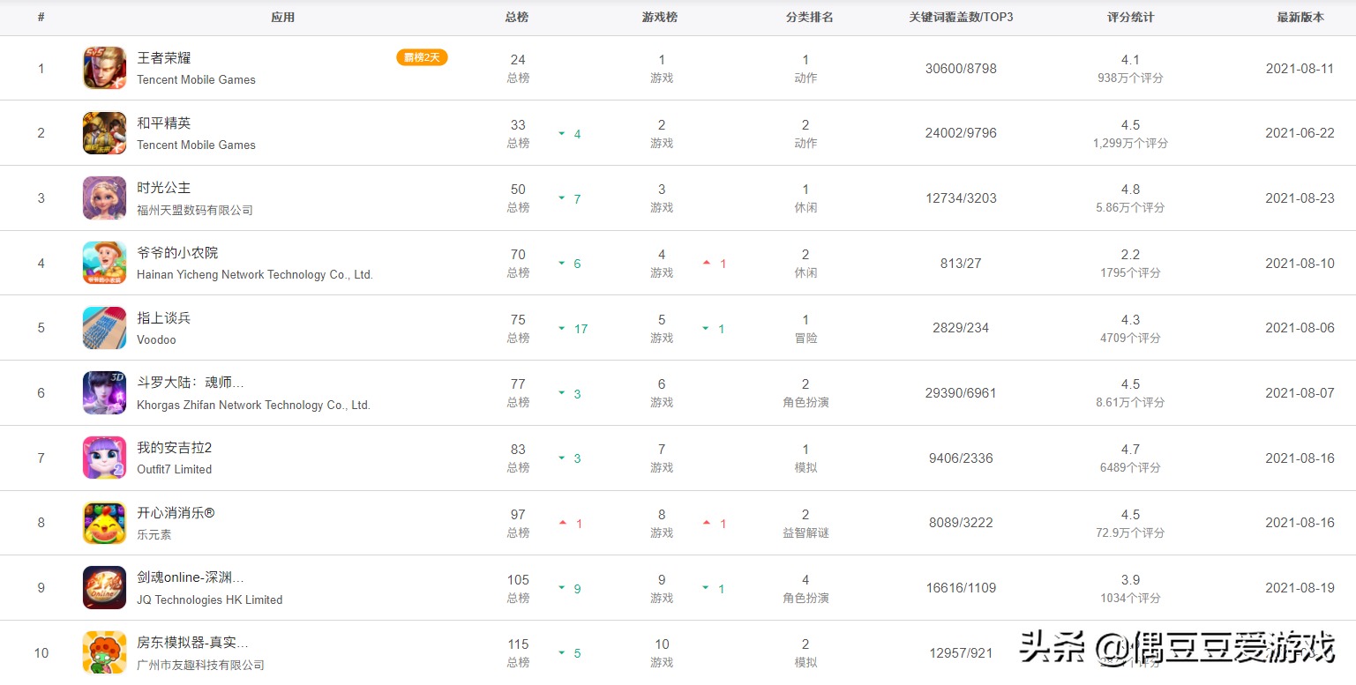Image resolution: width=1356 pixels, height=685 pixels.
Task: Click the 4709个评分 rating count
Action: pyautogui.click(x=1130, y=339)
